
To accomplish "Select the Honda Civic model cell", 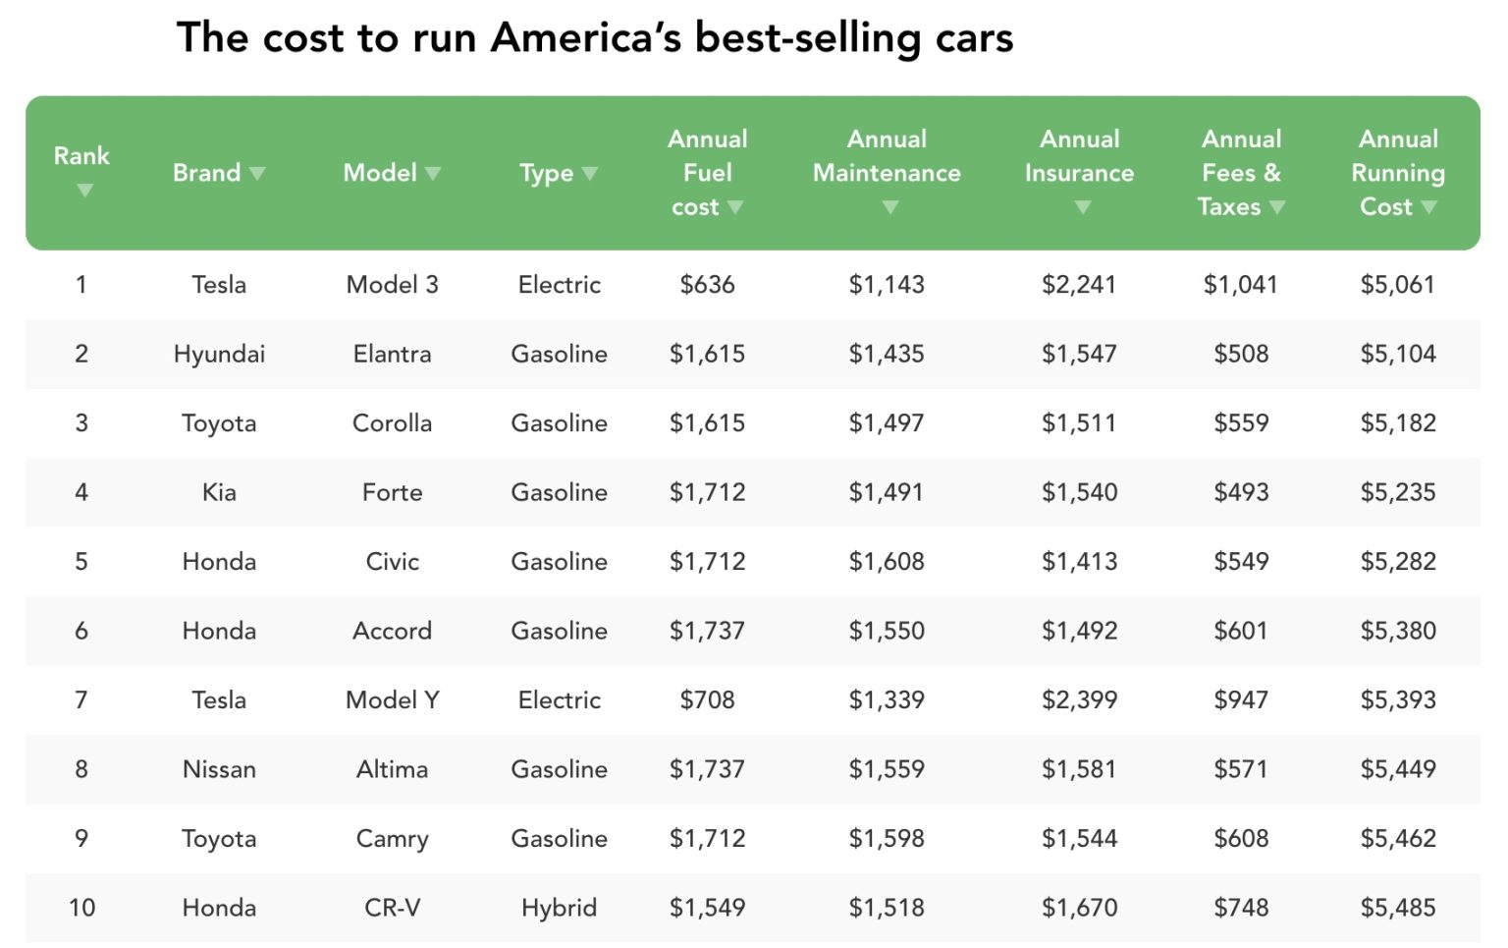I will 392,562.
